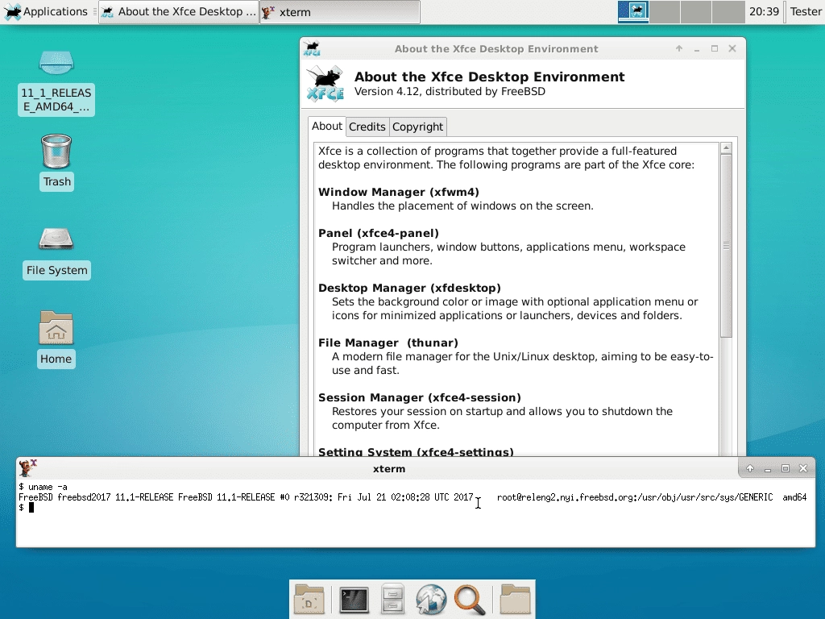This screenshot has height=619, width=825.
Task: Switch to the Credits tab
Action: click(367, 127)
